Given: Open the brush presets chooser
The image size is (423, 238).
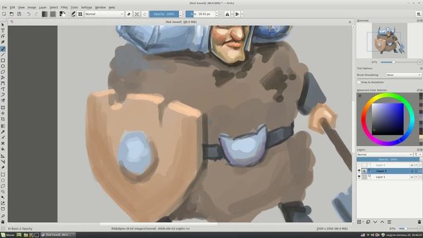Looking at the screenshot, I should [80, 14].
